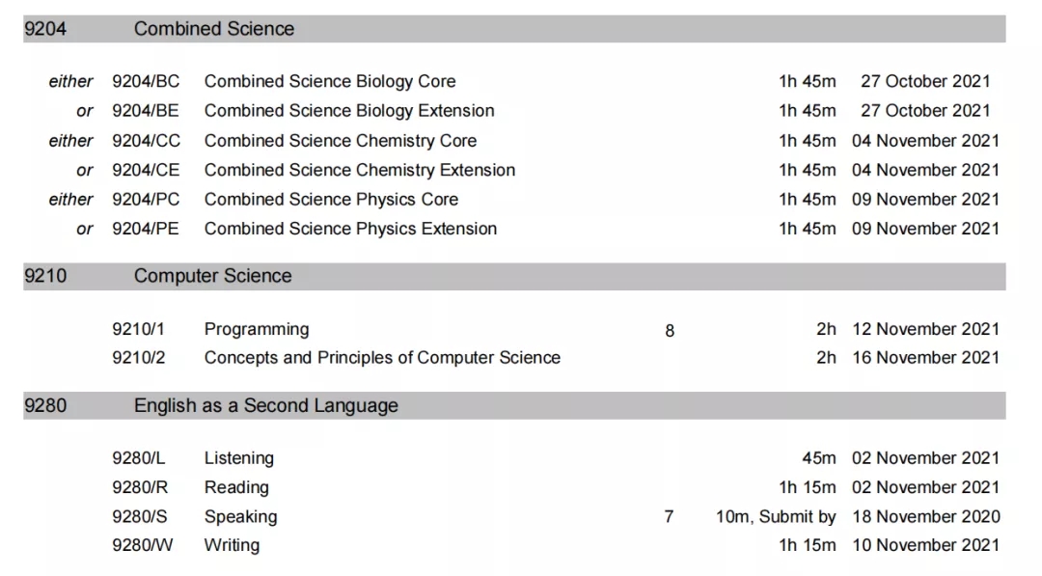The width and height of the screenshot is (1042, 576).
Task: Click Combined Science Chemistry Extension text
Action: [x=360, y=170]
